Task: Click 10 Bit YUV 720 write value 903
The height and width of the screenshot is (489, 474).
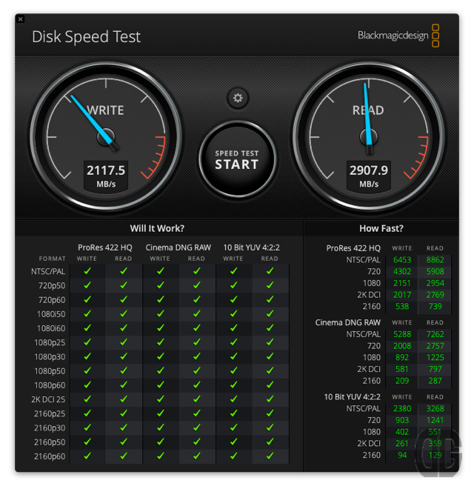Action: pos(402,420)
